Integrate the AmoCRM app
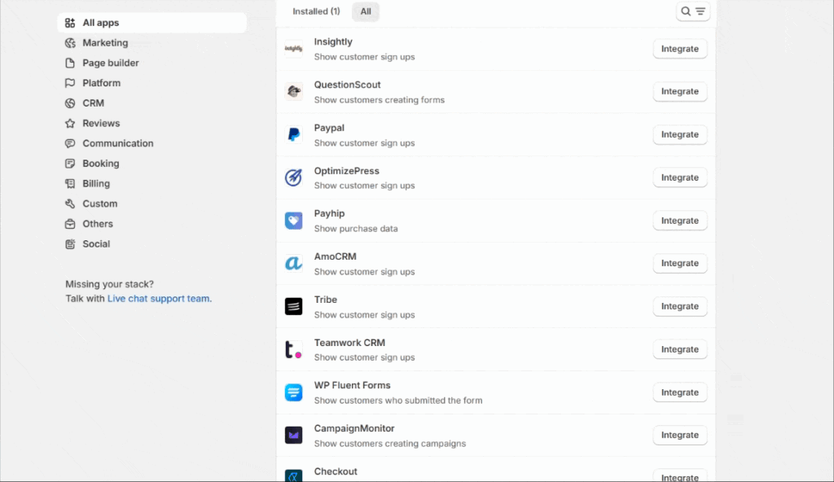 coord(680,263)
